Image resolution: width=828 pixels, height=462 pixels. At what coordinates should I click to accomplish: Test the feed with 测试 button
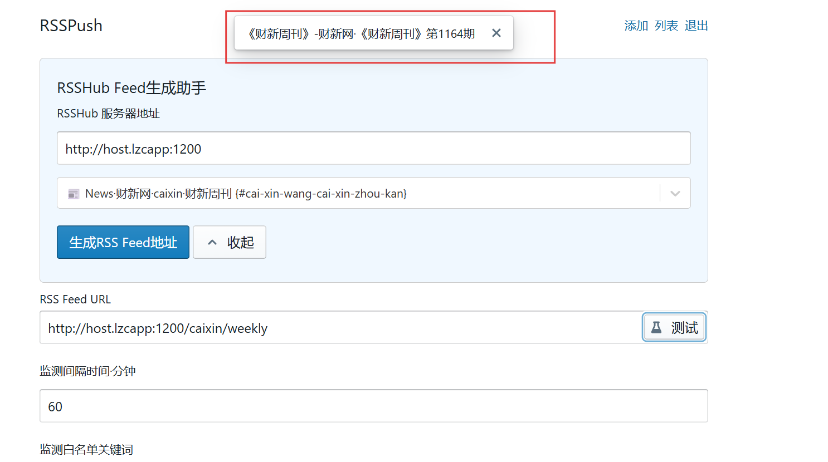click(x=674, y=327)
